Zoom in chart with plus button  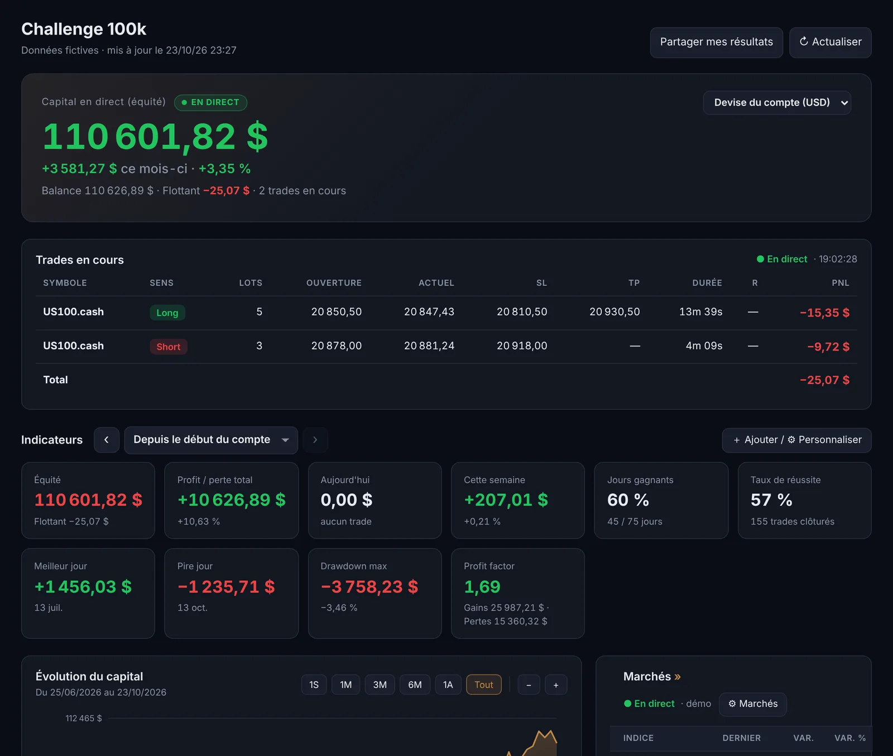pos(556,685)
